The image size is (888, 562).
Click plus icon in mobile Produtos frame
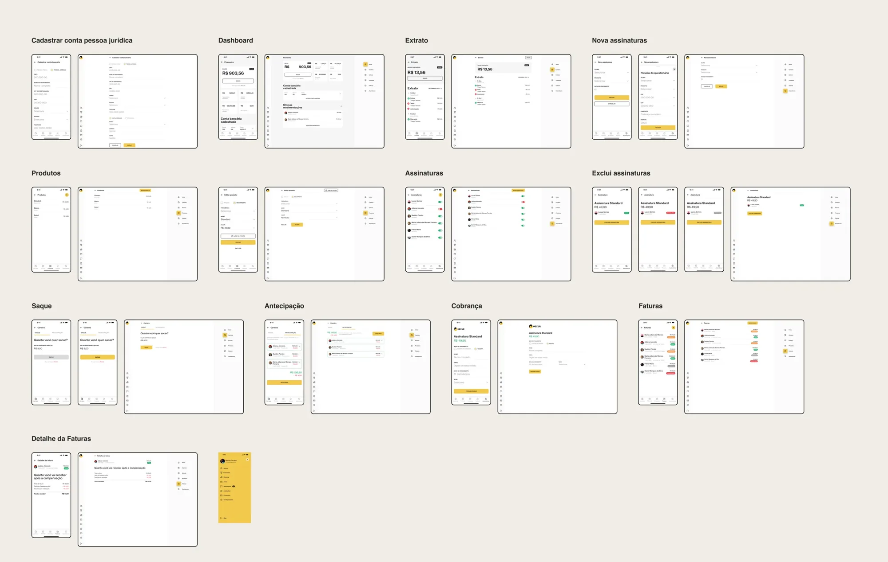(67, 195)
